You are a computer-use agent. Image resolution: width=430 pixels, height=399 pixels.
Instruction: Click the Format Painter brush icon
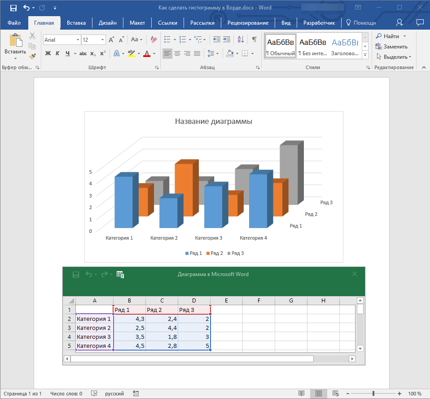[32, 57]
